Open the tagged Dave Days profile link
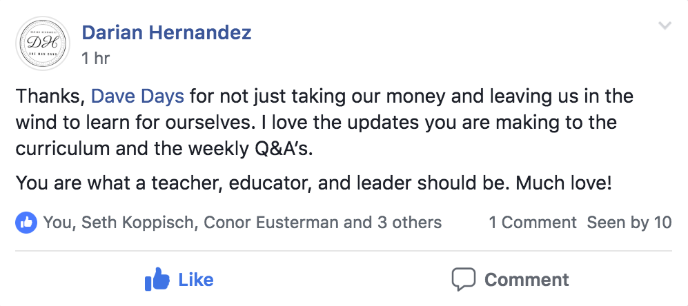This screenshot has width=688, height=306. 137,96
